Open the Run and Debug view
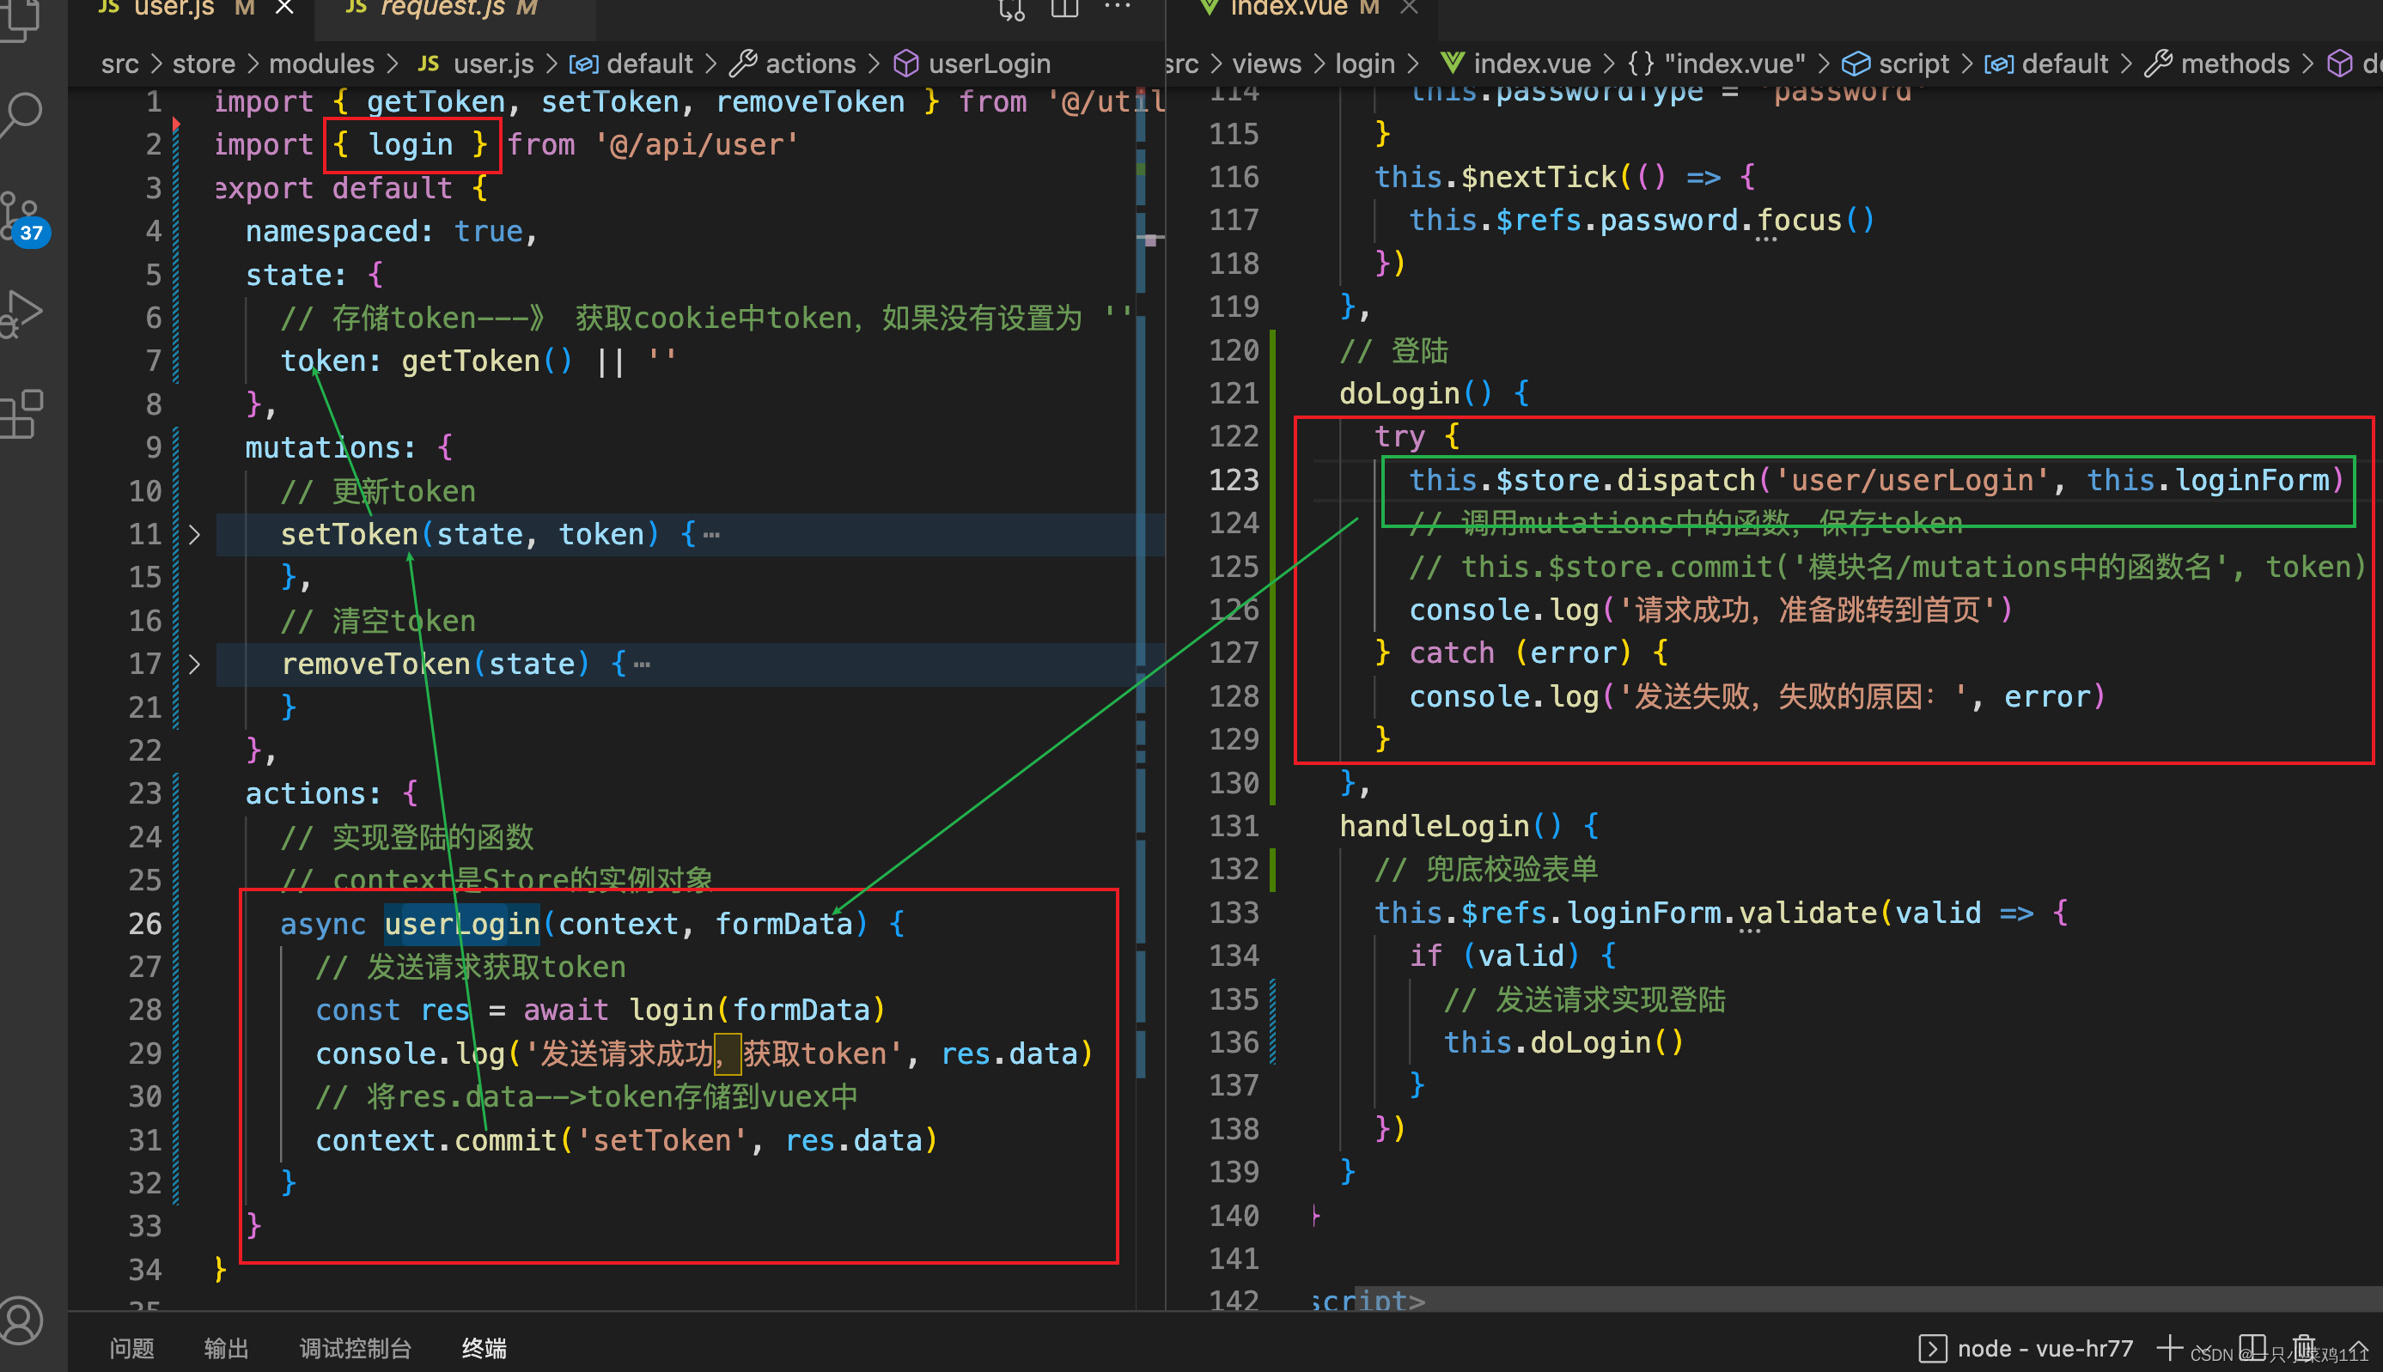 click(22, 313)
